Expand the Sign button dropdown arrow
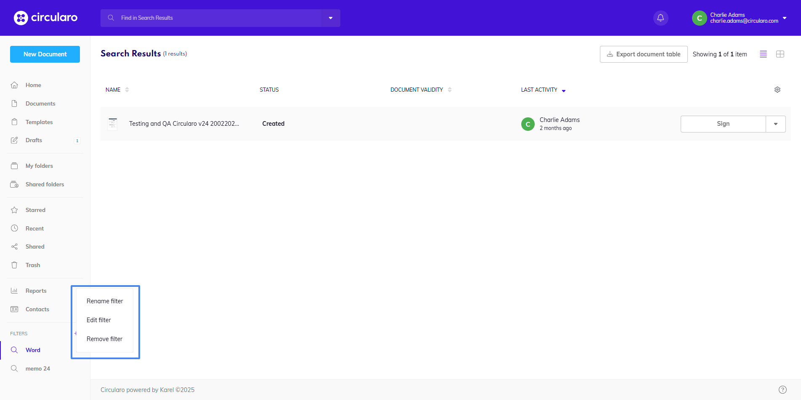The image size is (801, 400). [775, 124]
